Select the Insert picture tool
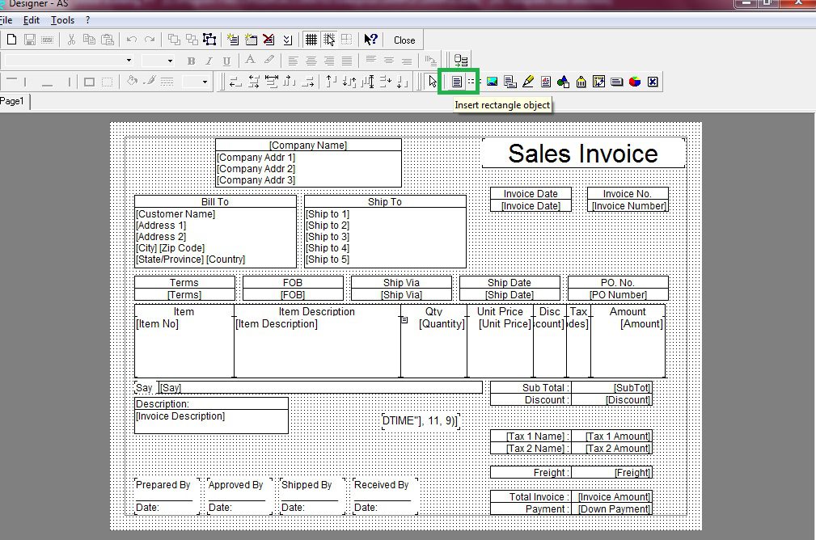Image resolution: width=816 pixels, height=540 pixels. pos(492,82)
